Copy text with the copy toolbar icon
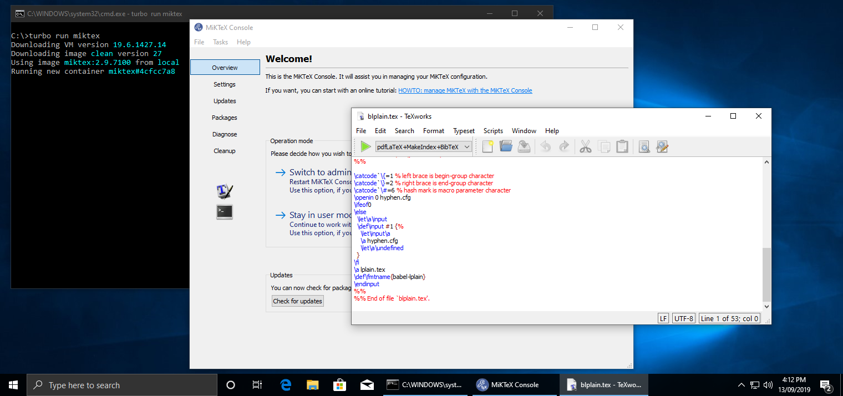Image resolution: width=843 pixels, height=396 pixels. coord(604,146)
